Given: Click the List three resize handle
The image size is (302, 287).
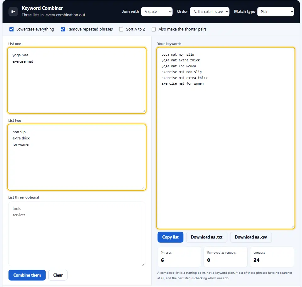Looking at the screenshot, I should click(x=143, y=264).
